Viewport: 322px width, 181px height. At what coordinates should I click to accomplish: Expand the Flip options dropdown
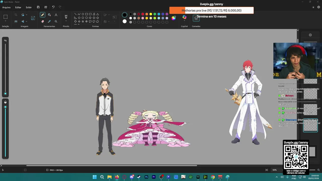pyautogui.click(x=26, y=21)
